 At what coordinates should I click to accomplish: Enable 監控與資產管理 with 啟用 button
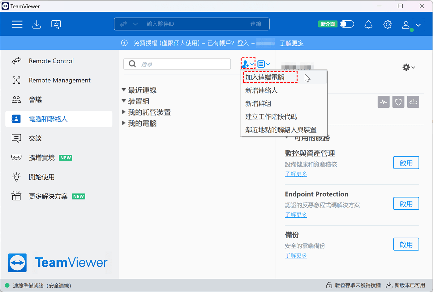tap(406, 163)
